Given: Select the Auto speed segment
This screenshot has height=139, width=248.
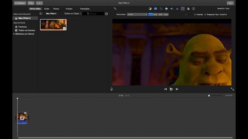Looking at the screenshot, I should 166,15.
